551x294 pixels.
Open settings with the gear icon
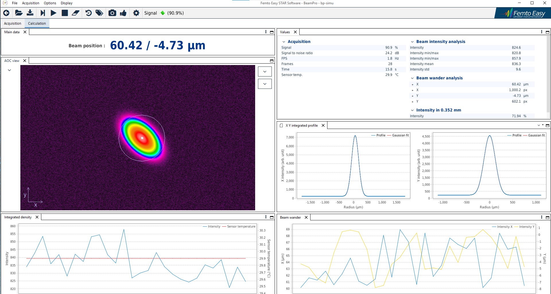136,13
